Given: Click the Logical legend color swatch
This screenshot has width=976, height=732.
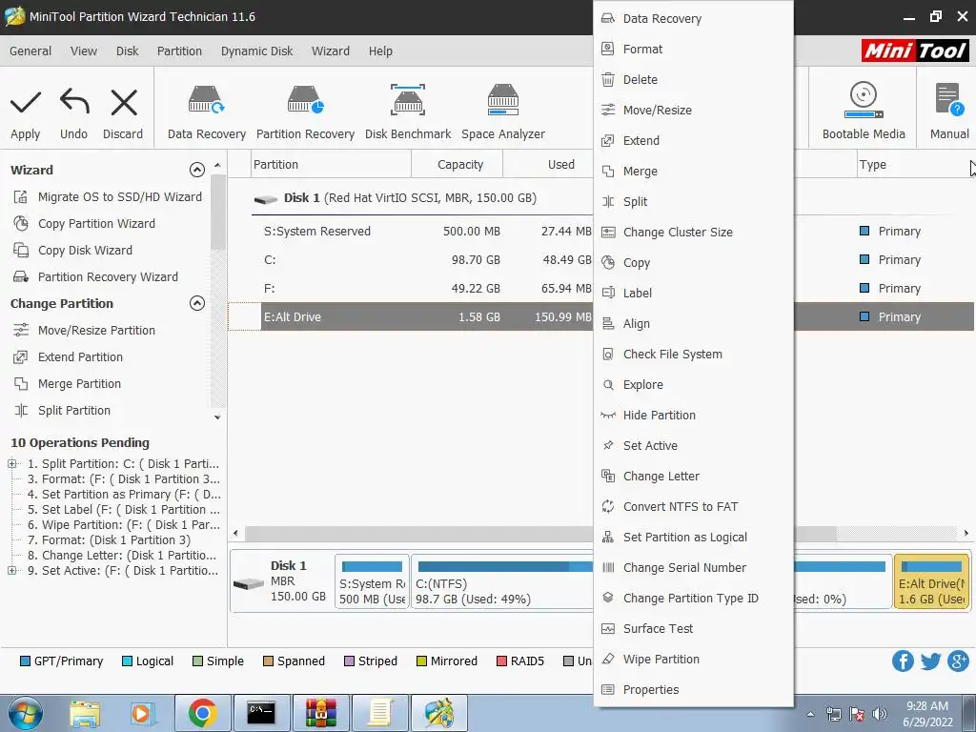Looking at the screenshot, I should pyautogui.click(x=127, y=661).
